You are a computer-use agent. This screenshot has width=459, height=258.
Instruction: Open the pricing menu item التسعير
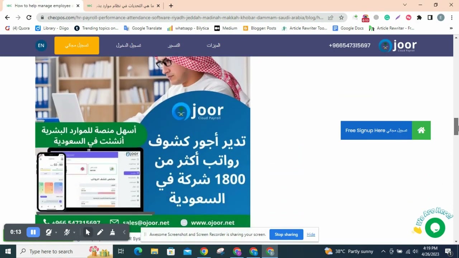[174, 46]
